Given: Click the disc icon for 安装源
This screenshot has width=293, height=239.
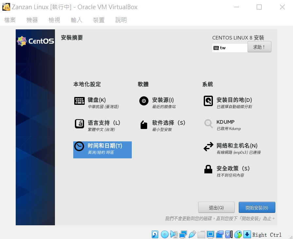Looking at the screenshot, I should [144, 101].
